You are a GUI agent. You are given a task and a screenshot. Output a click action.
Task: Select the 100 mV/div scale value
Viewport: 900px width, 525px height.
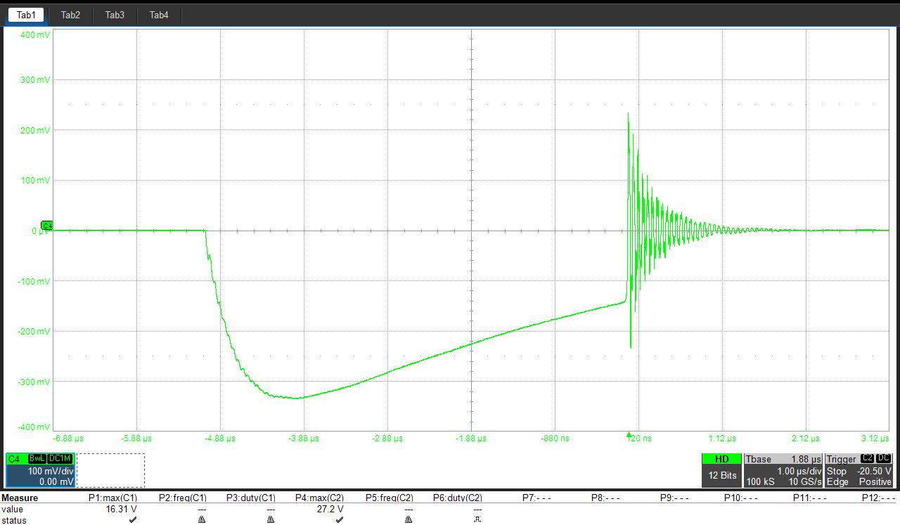51,471
